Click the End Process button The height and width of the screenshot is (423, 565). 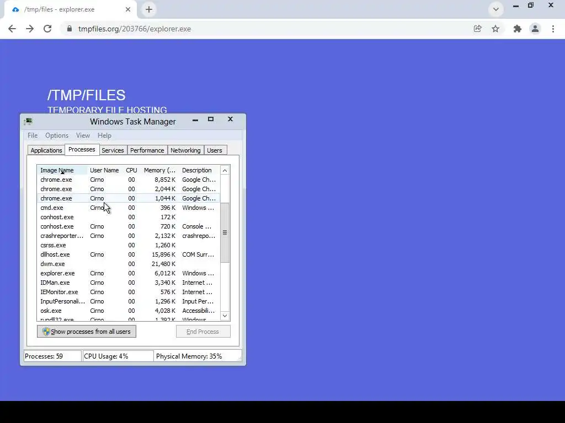pyautogui.click(x=203, y=332)
